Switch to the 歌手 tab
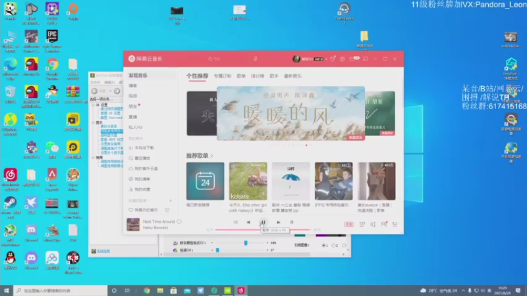 (x=274, y=76)
